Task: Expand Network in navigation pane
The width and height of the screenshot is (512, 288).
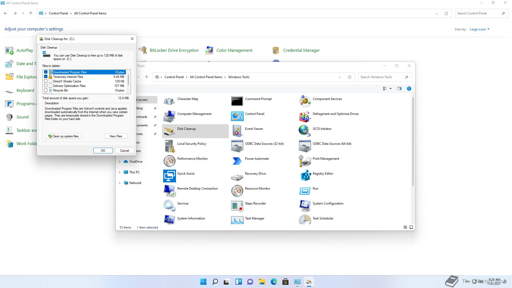Action: point(119,183)
